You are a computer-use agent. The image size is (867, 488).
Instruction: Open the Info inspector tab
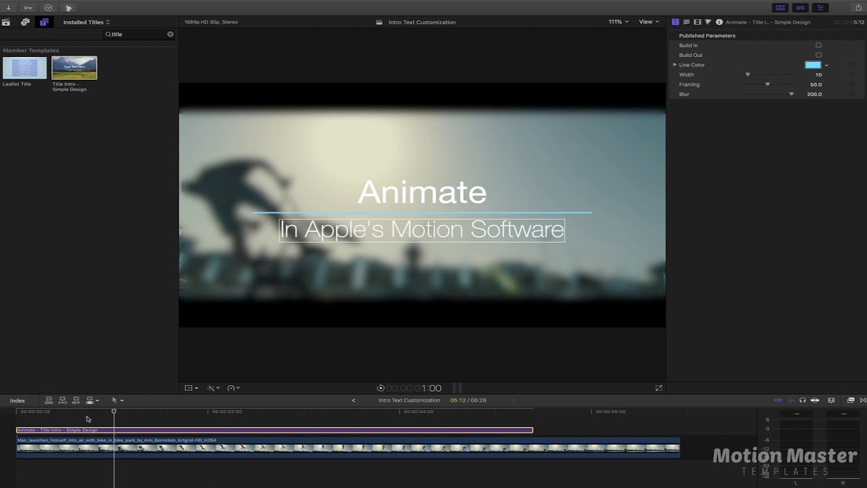[x=719, y=22]
